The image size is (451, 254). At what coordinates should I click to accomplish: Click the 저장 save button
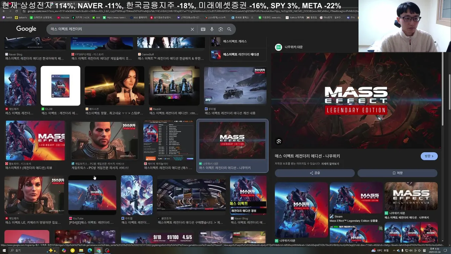(x=397, y=173)
